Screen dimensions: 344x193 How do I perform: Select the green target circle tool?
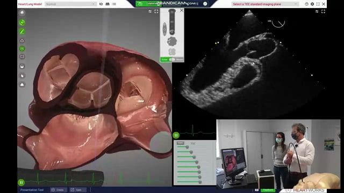pyautogui.click(x=22, y=49)
